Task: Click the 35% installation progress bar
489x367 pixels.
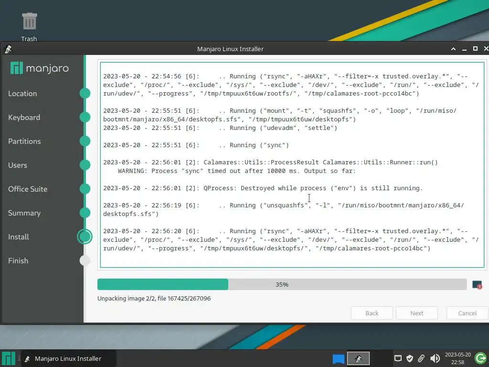Action: [282, 284]
